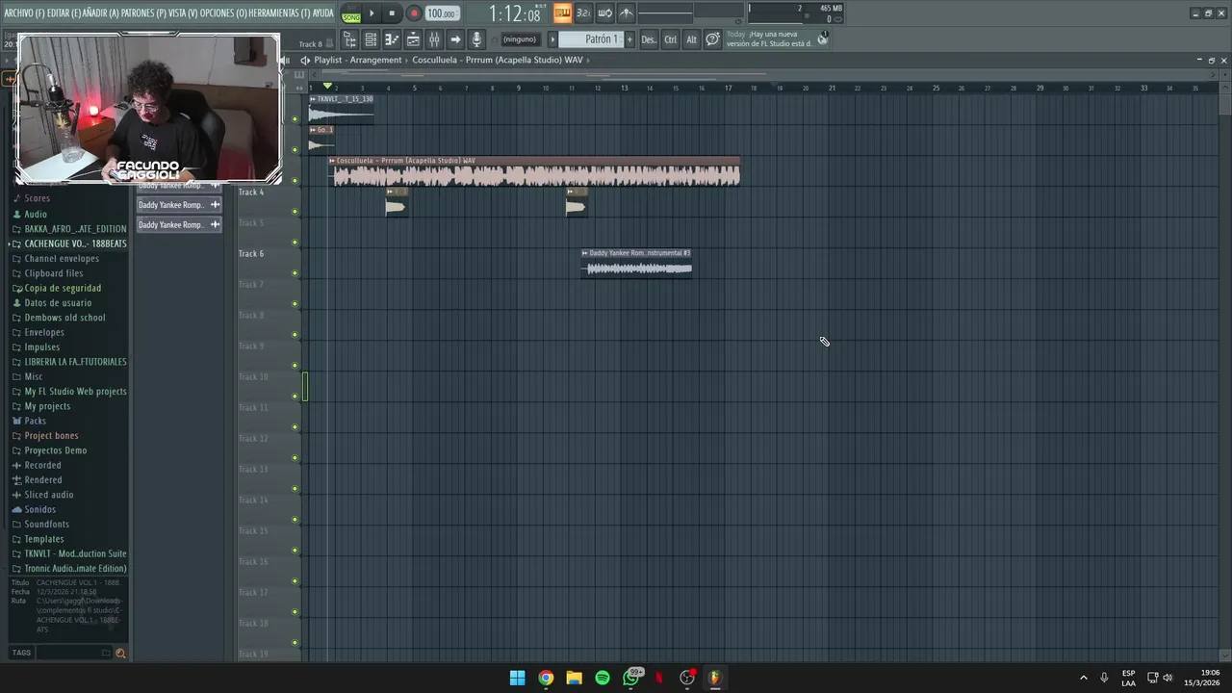Click the browser search magnifier icon
The height and width of the screenshot is (693, 1232).
120,653
